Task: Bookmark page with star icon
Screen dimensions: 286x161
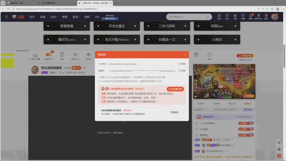Action: pyautogui.click(x=267, y=9)
